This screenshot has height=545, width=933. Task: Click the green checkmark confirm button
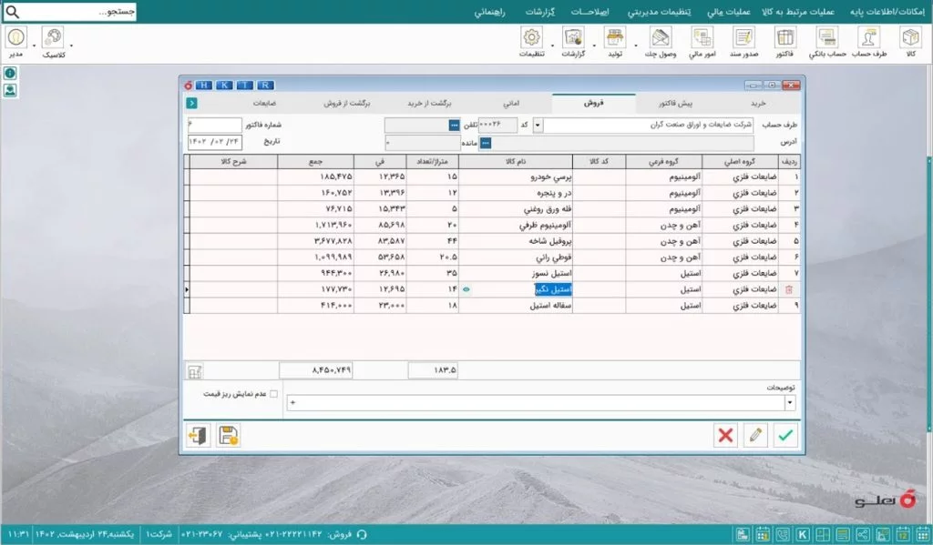[x=785, y=435]
